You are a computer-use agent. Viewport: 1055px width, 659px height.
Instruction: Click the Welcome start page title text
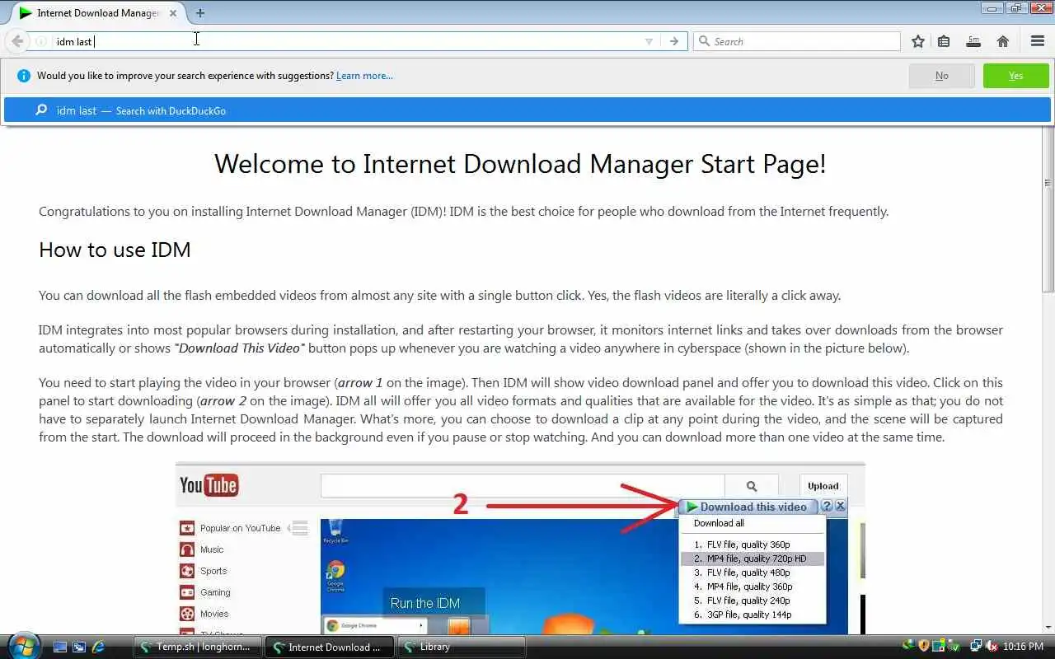pos(520,164)
